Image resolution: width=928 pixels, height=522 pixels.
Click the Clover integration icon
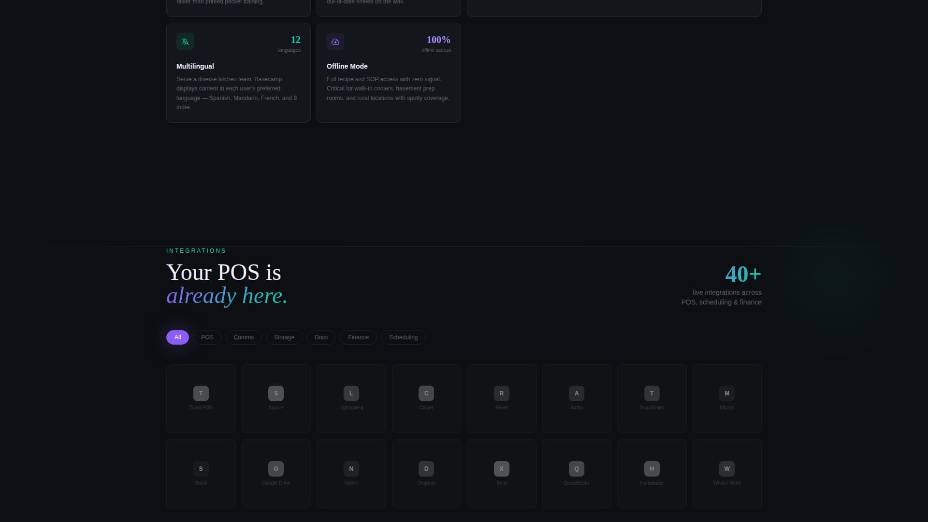click(x=426, y=393)
